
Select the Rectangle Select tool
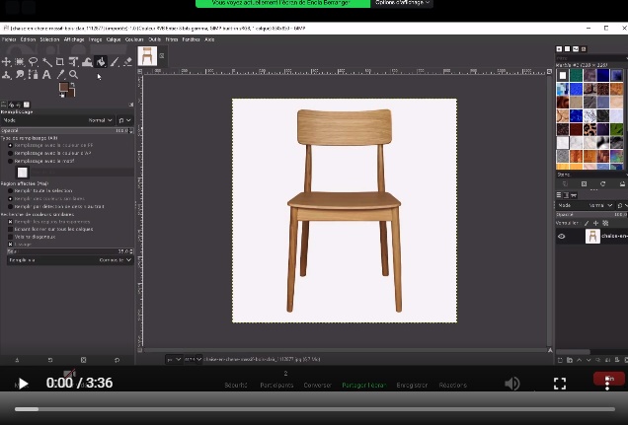pos(20,62)
